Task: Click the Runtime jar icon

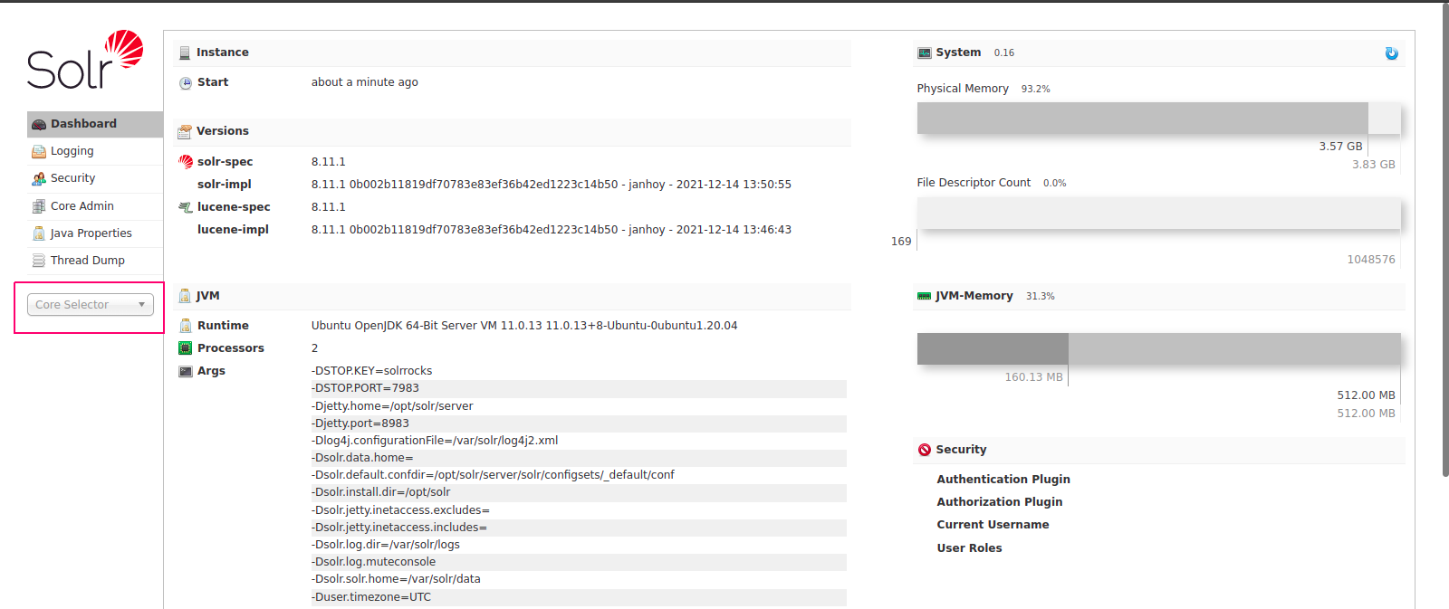Action: pyautogui.click(x=186, y=326)
